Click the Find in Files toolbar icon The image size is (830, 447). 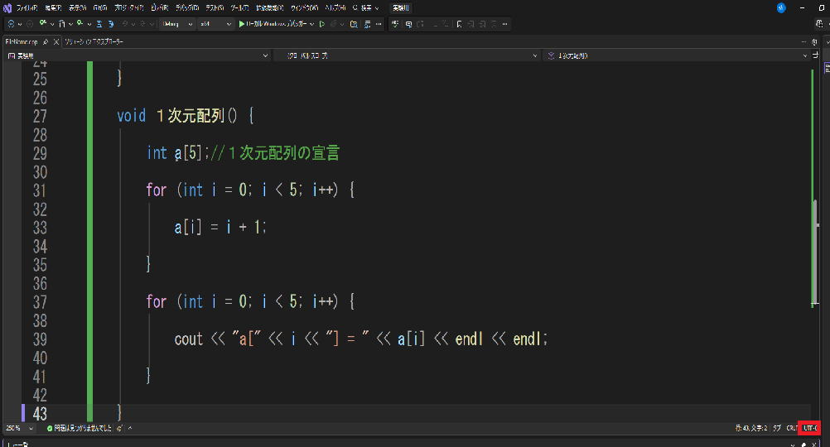[x=355, y=24]
